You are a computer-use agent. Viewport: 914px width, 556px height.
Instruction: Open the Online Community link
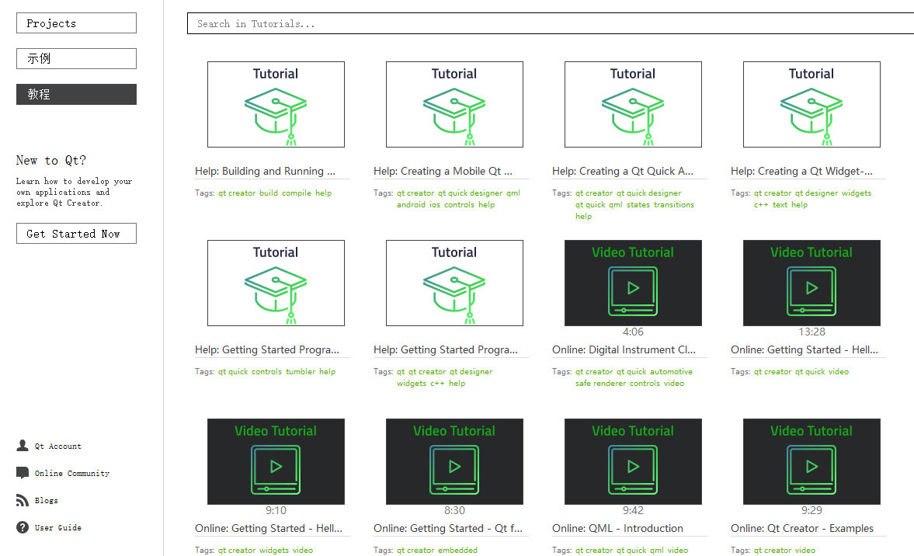tap(71, 473)
